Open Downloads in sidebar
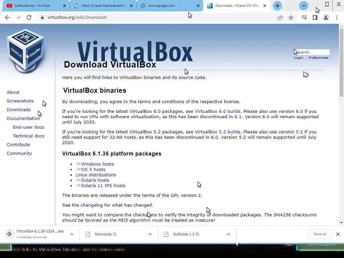This screenshot has width=344, height=258. coord(19,110)
